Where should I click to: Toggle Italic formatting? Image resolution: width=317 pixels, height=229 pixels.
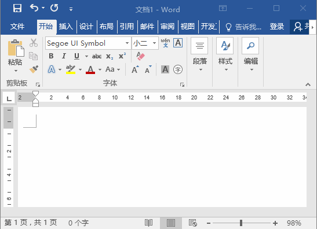pyautogui.click(x=64, y=56)
